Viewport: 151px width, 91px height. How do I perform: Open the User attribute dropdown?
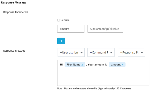[x=71, y=52]
